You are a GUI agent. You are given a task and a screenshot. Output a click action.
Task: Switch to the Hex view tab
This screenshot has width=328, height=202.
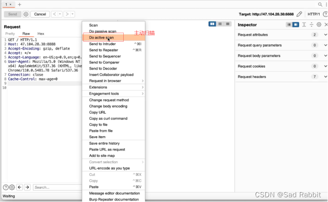coord(41,34)
